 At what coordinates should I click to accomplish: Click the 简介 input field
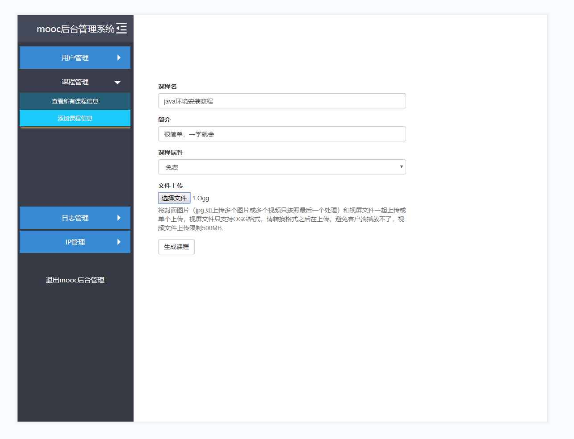[281, 134]
